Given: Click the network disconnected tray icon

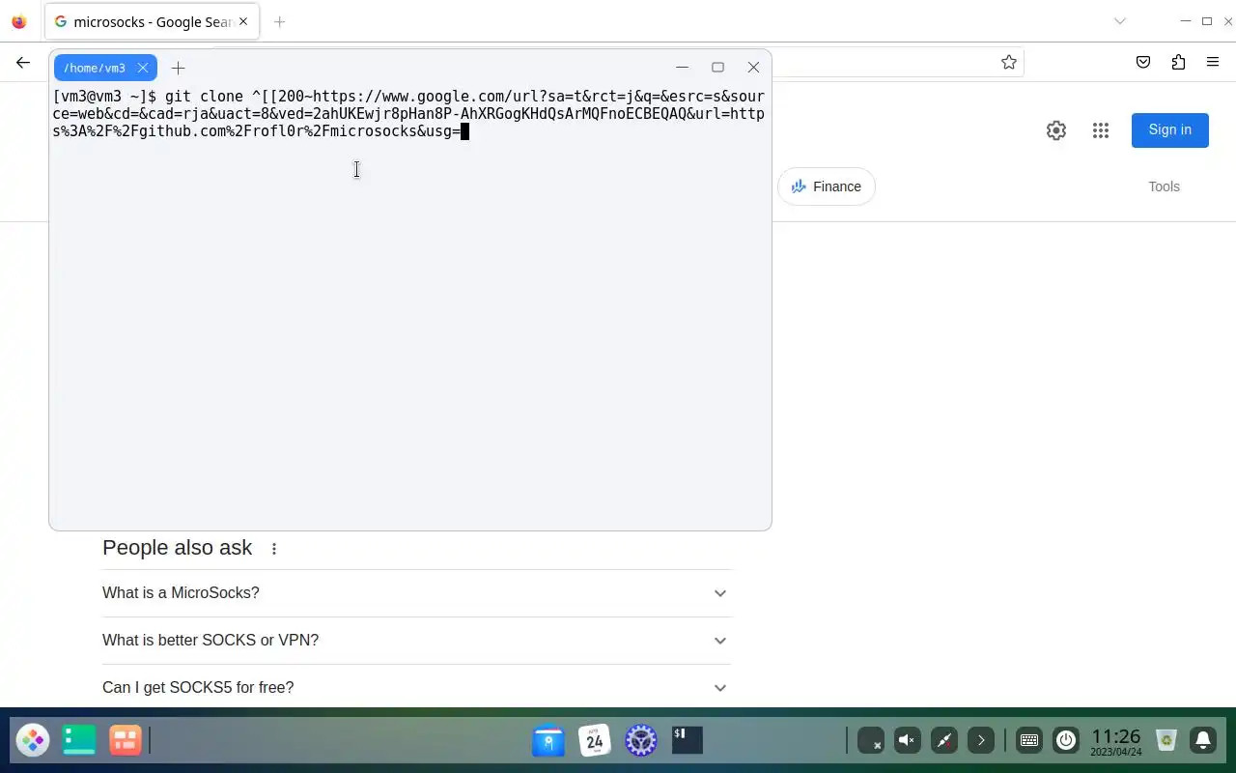Looking at the screenshot, I should [x=870, y=741].
